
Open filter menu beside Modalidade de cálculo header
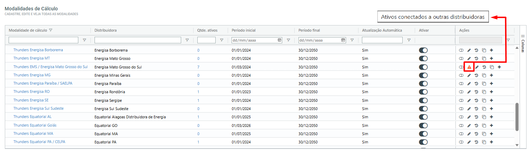(x=51, y=30)
